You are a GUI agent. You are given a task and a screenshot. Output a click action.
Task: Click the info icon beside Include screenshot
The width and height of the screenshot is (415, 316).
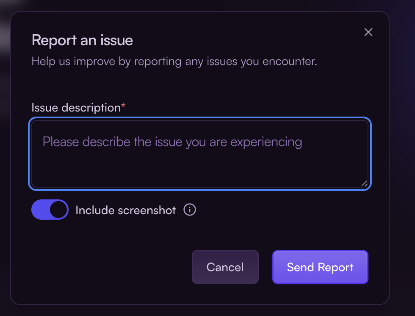(x=190, y=210)
